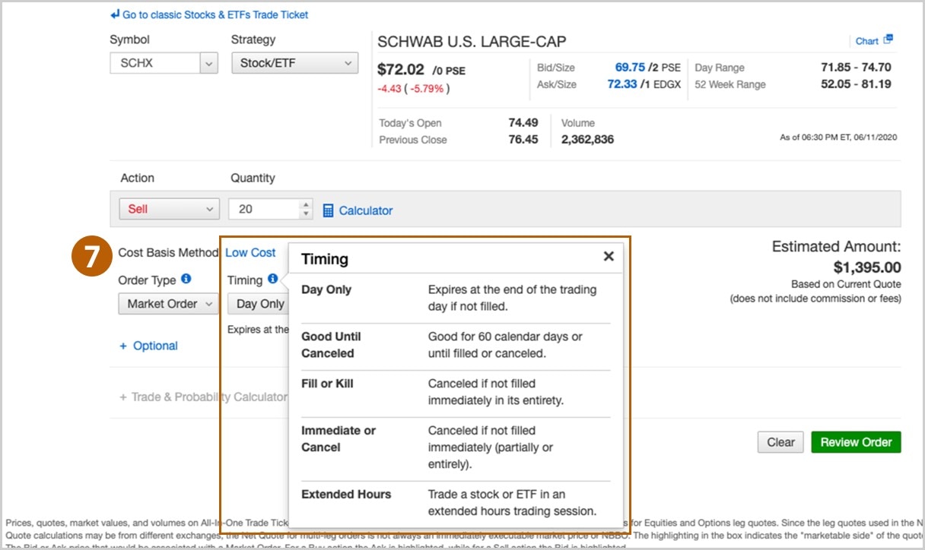Click the last price $72.02

coord(402,69)
